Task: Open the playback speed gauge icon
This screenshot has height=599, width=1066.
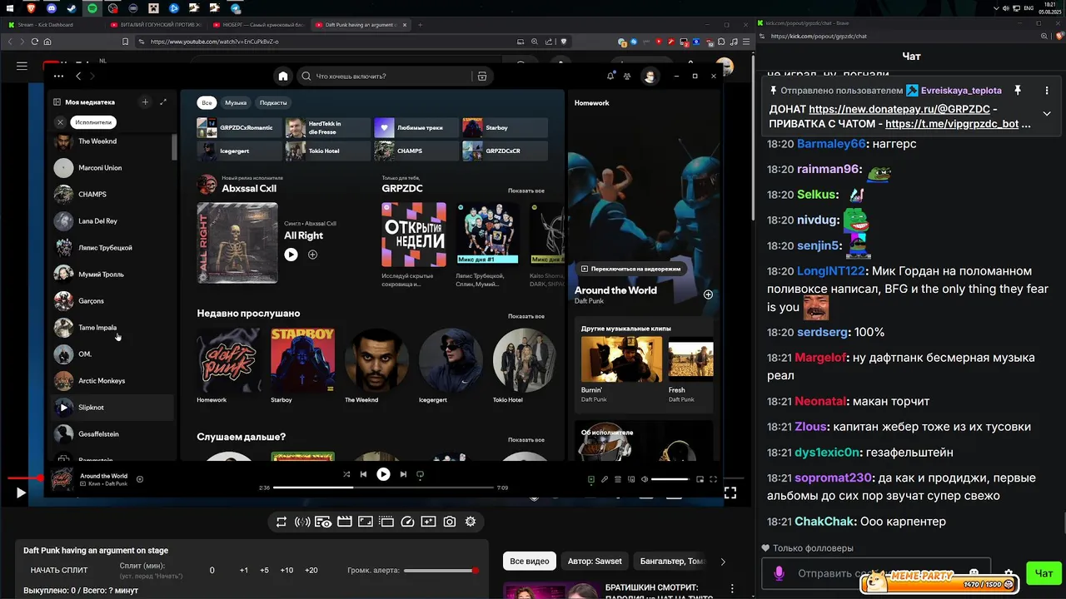Action: coord(407,522)
